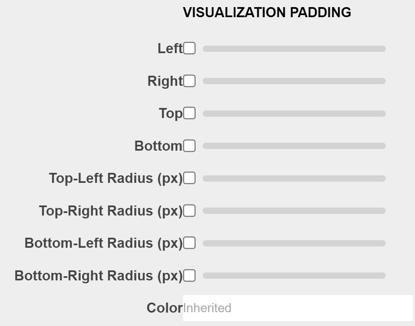Toggle Top-Right Radius checkbox

(x=189, y=211)
